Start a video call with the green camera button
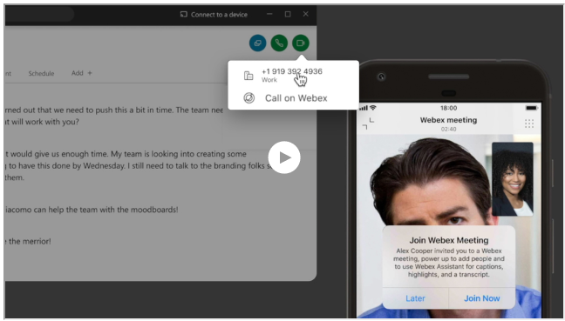The width and height of the screenshot is (565, 321). tap(301, 43)
